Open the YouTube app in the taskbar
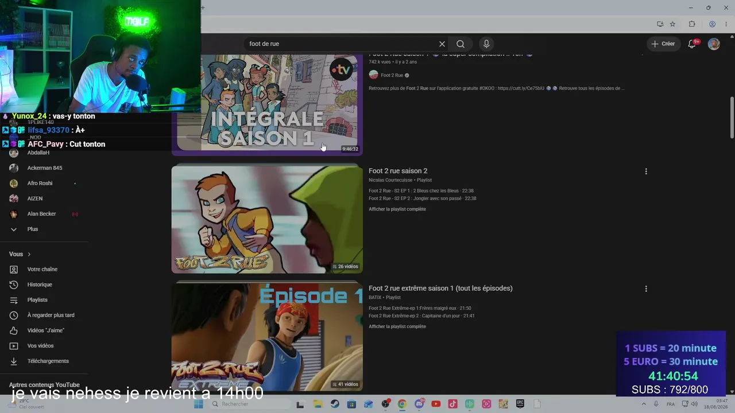The image size is (735, 413). point(436,404)
